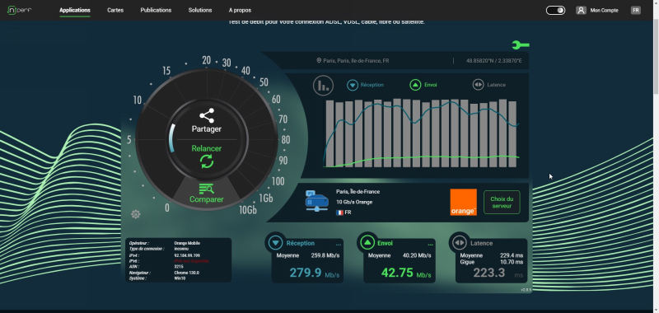Restart the test with Relancer

pos(207,156)
